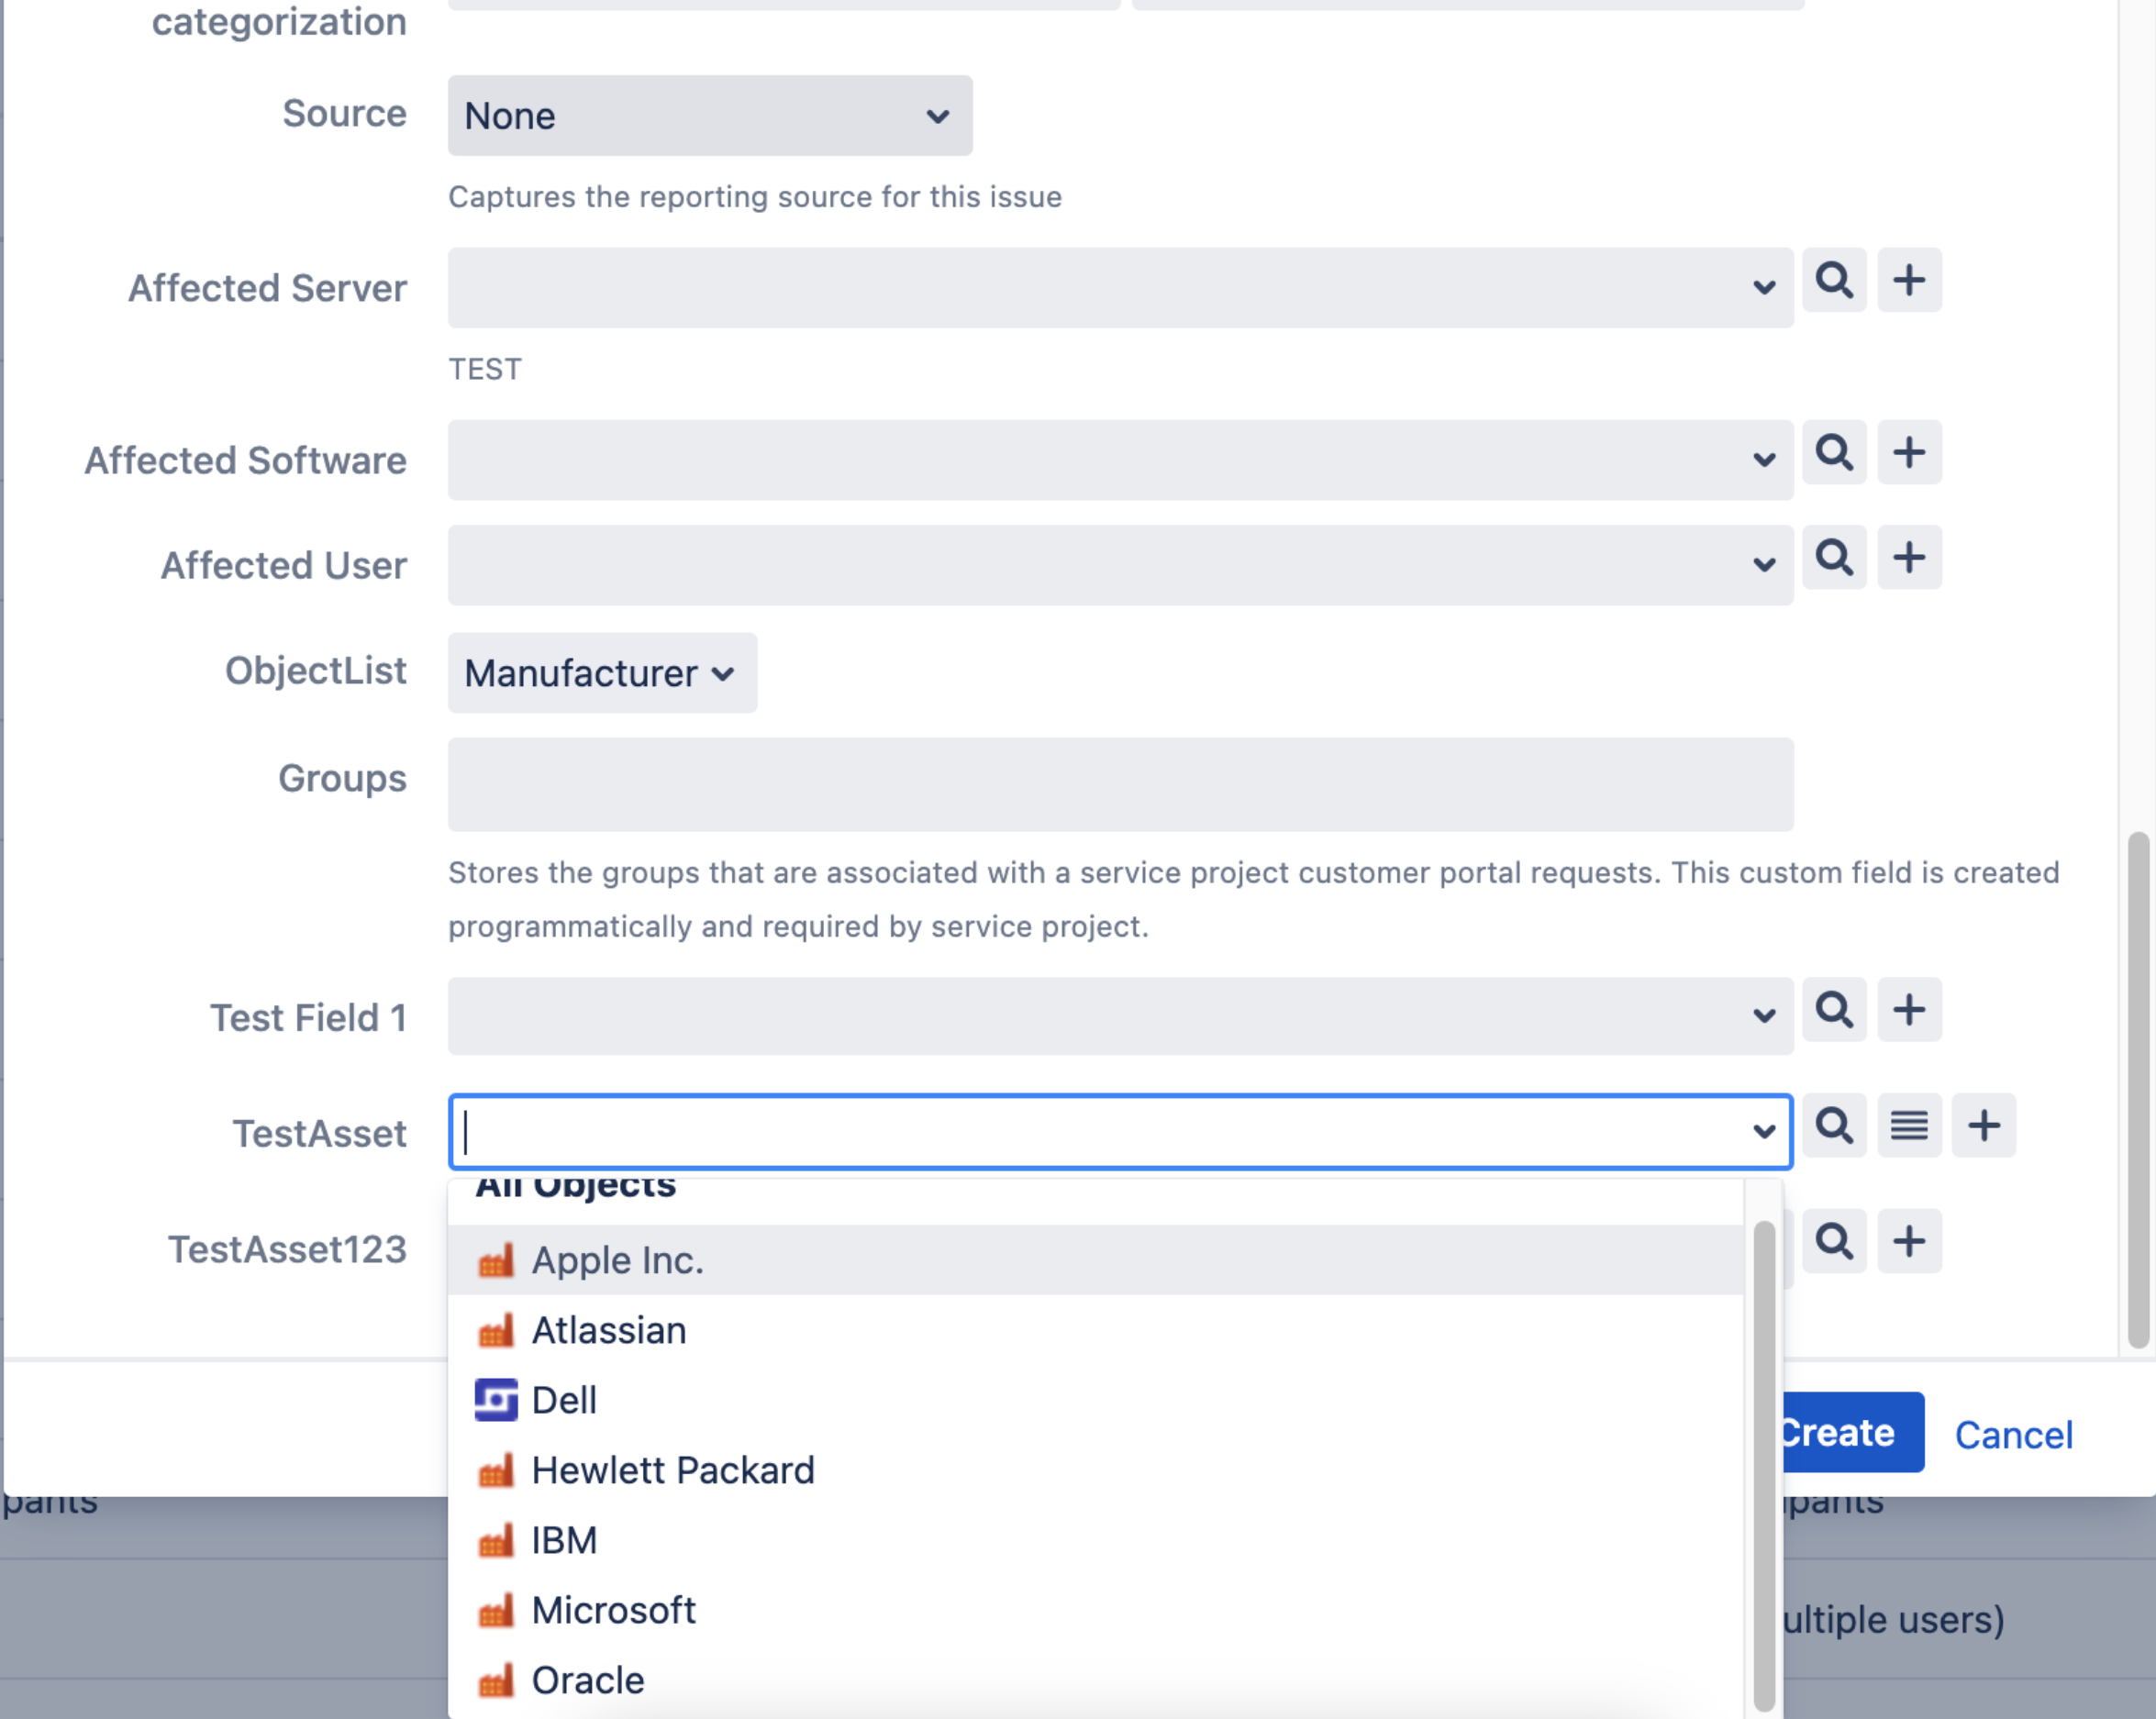This screenshot has height=1719, width=2156.
Task: Click the plus icon beside Affected Server
Action: point(1909,280)
